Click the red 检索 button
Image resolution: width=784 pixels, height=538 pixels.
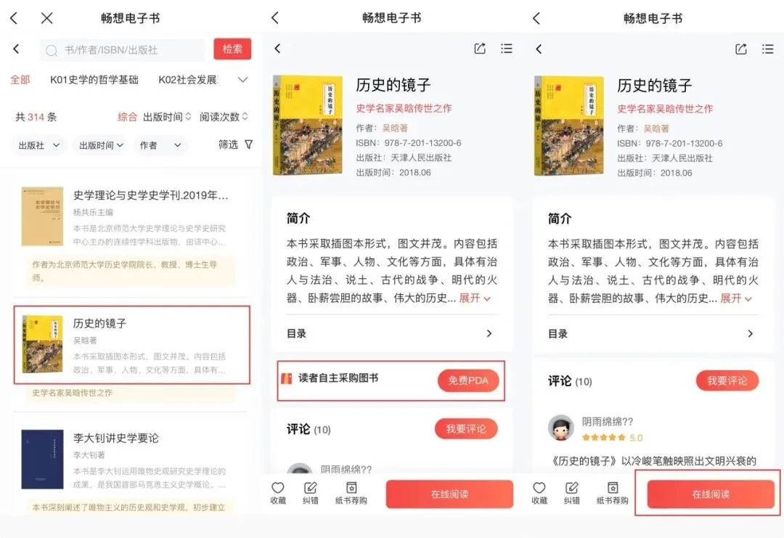click(232, 49)
